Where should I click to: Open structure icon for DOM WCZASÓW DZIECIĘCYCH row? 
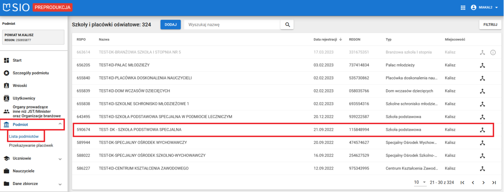pyautogui.click(x=482, y=91)
